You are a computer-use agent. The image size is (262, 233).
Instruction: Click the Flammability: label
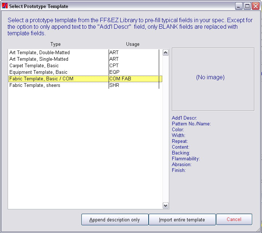point(186,158)
